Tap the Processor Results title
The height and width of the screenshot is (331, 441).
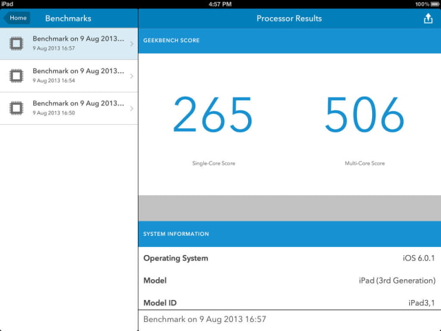(x=289, y=19)
